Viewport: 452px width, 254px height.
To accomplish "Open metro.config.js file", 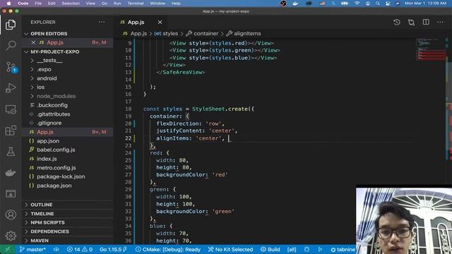I will (68, 168).
